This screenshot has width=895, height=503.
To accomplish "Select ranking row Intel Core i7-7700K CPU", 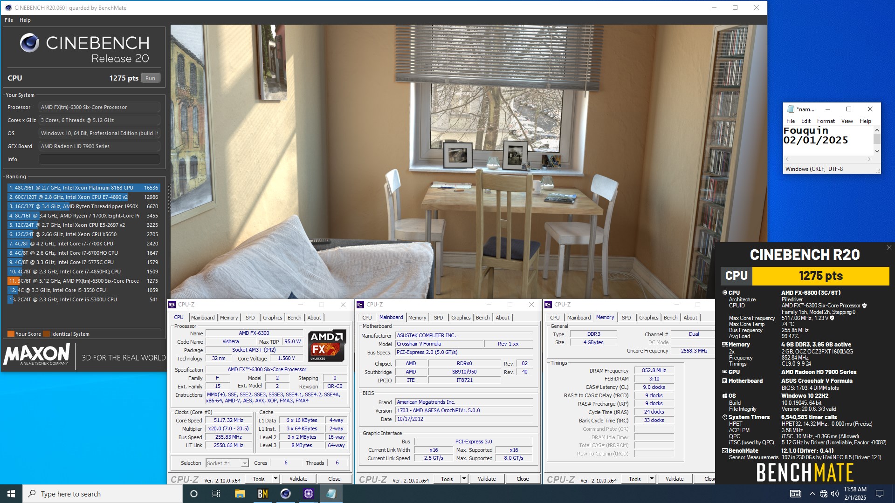I will pyautogui.click(x=83, y=244).
